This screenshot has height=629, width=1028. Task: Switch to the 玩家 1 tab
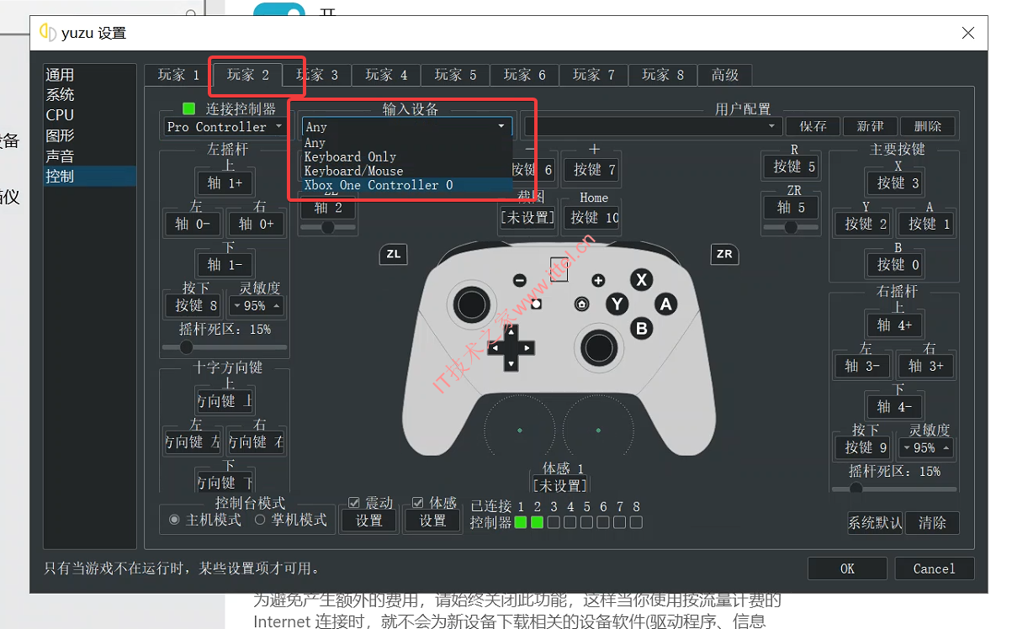click(x=178, y=75)
